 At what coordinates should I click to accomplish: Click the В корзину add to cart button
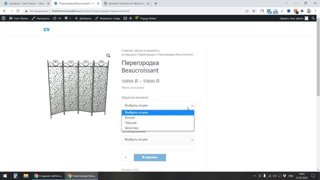pyautogui.click(x=150, y=157)
